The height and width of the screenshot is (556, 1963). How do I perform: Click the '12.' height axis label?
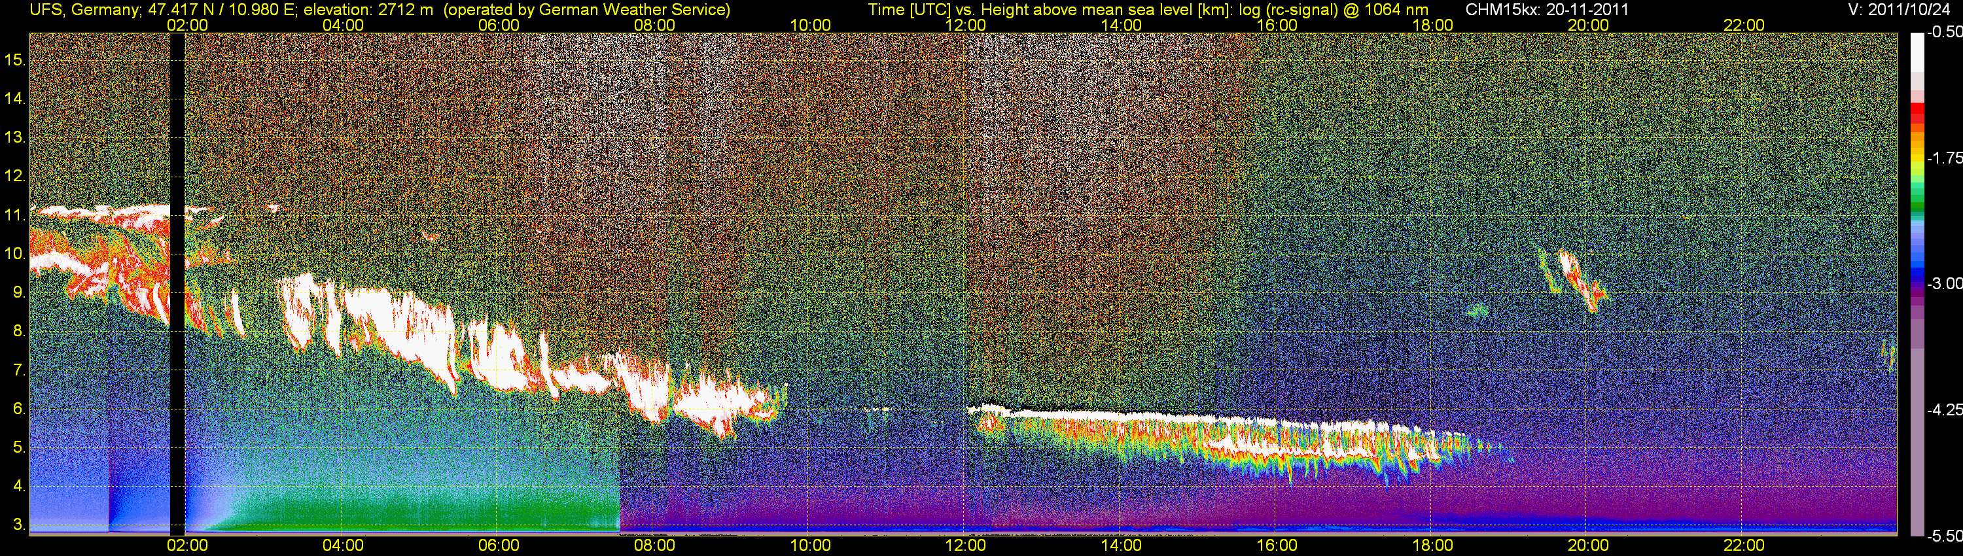coord(14,177)
